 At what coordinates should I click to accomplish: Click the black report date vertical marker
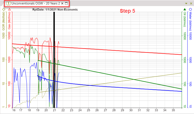[x=54, y=60]
